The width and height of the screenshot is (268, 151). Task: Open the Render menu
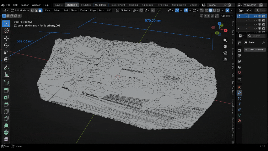[24, 5]
